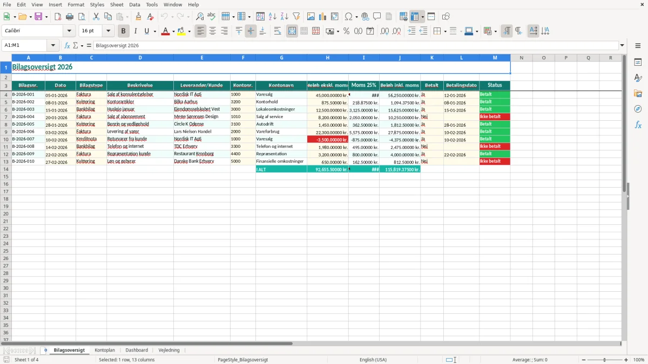The height and width of the screenshot is (364, 648).
Task: Open the font size dropdown
Action: 108,31
